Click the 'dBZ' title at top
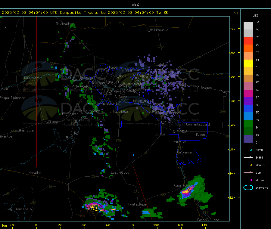Screen dimensions: 271x229 135,5
